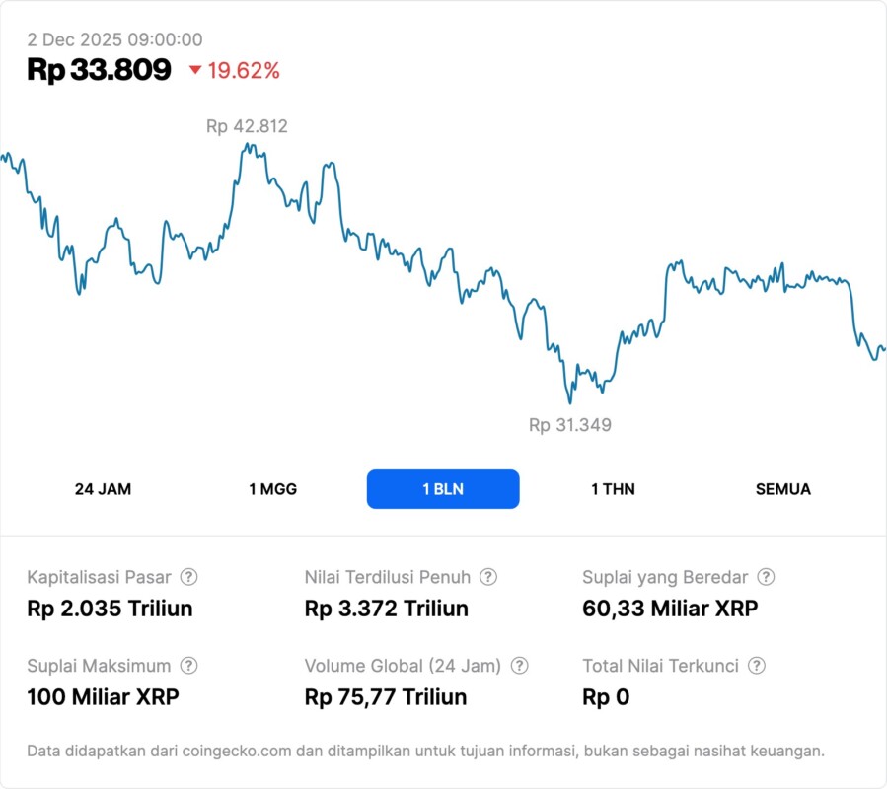This screenshot has height=789, width=887.
Task: Click the active 1 BLN range button
Action: click(443, 489)
